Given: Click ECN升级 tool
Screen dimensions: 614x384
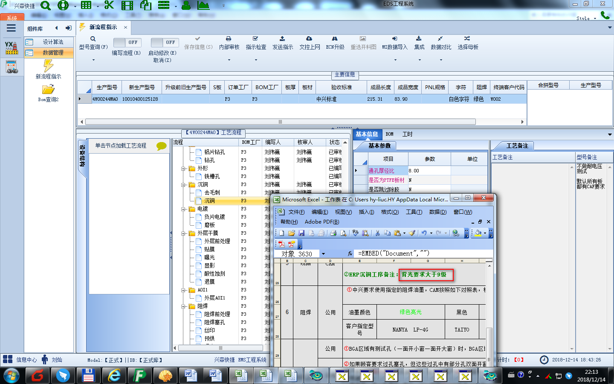Looking at the screenshot, I should (x=335, y=43).
